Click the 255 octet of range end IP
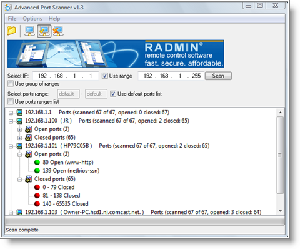The width and height of the screenshot is (300, 249). point(196,76)
